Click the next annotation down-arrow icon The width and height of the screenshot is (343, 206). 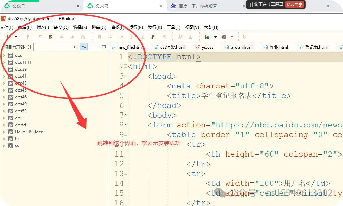pos(121,37)
